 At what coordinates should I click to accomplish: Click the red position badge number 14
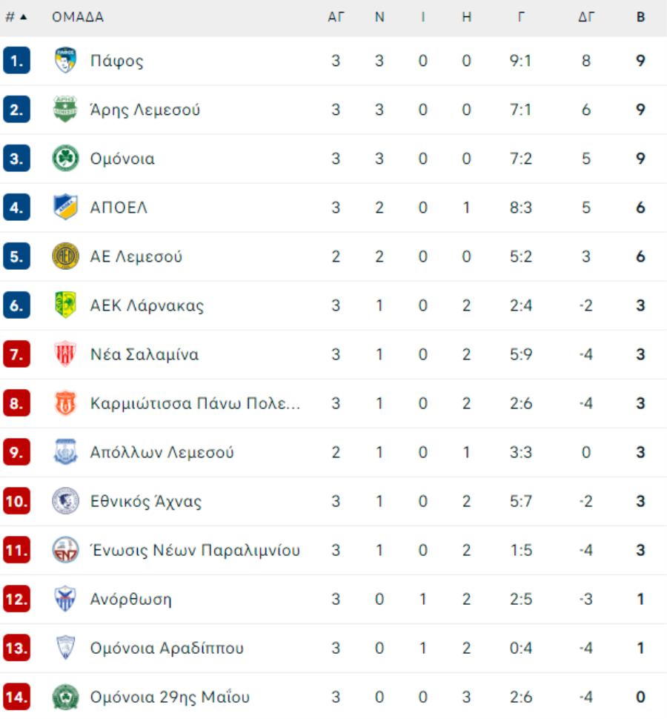(x=16, y=697)
